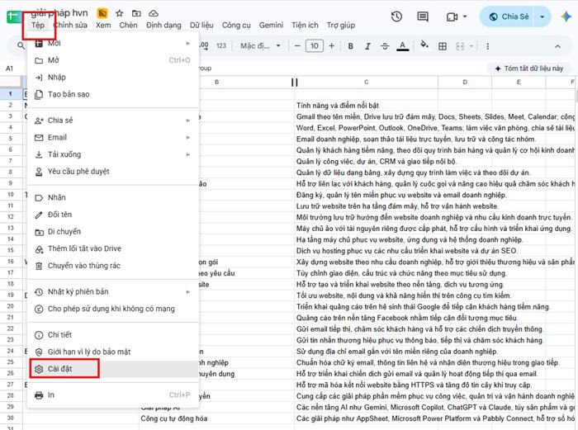The height and width of the screenshot is (430, 578).
Task: Open Cài đặt settings entry
Action: tap(113, 369)
